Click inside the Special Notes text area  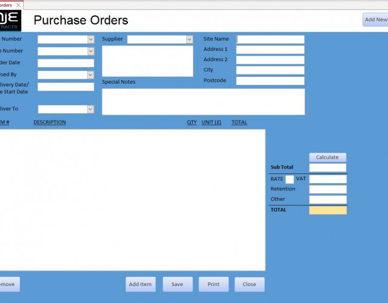pyautogui.click(x=203, y=102)
